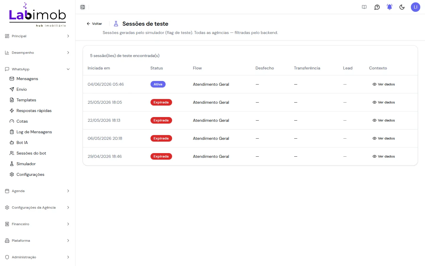Expand the Financeiro menu chevron
The width and height of the screenshot is (425, 266).
tap(68, 224)
